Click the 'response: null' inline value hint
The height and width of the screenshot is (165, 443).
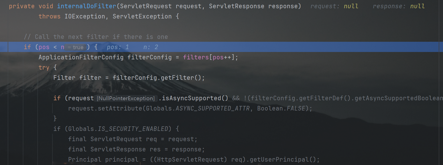point(399,6)
